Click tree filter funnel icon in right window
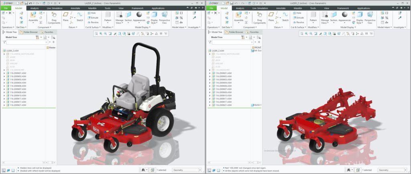The width and height of the screenshot is (411, 174). (210, 42)
